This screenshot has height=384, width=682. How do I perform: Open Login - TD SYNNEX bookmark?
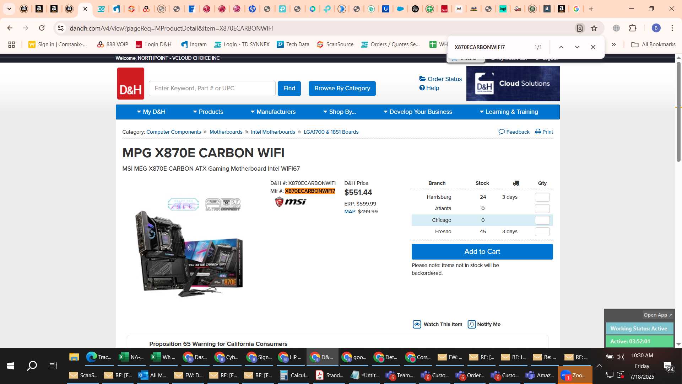coord(242,44)
